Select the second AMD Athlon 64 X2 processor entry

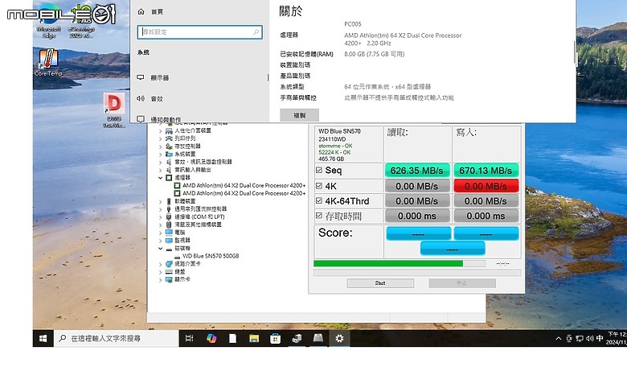coord(244,193)
